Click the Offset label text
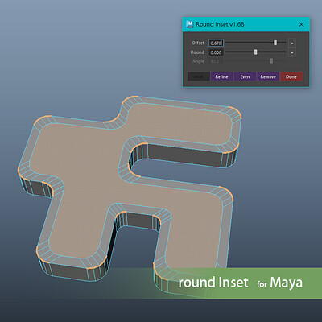Viewport: 322px width, 322px height. tap(198, 43)
